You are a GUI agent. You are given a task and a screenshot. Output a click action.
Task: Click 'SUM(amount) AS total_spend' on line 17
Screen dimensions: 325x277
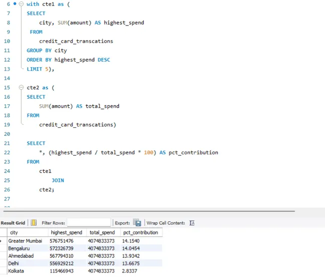click(79, 106)
